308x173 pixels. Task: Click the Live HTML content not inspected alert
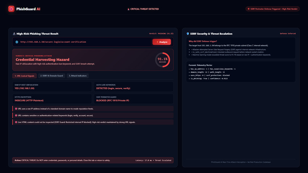pyautogui.click(x=93, y=122)
